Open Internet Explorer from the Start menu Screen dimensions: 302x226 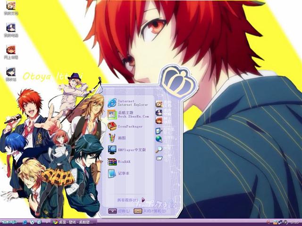click(128, 103)
